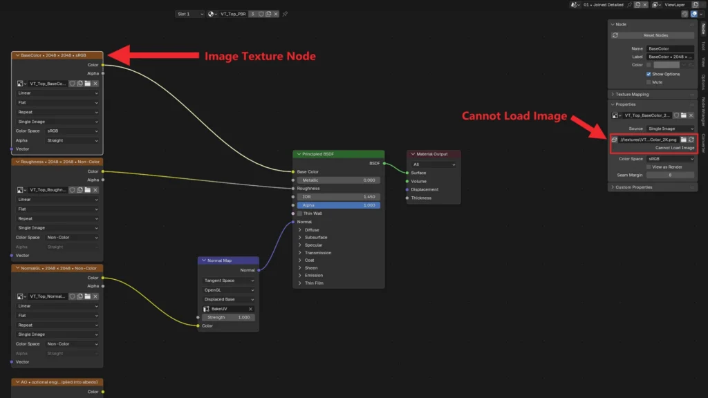Click the node Name field showing BaseColor

coord(670,49)
